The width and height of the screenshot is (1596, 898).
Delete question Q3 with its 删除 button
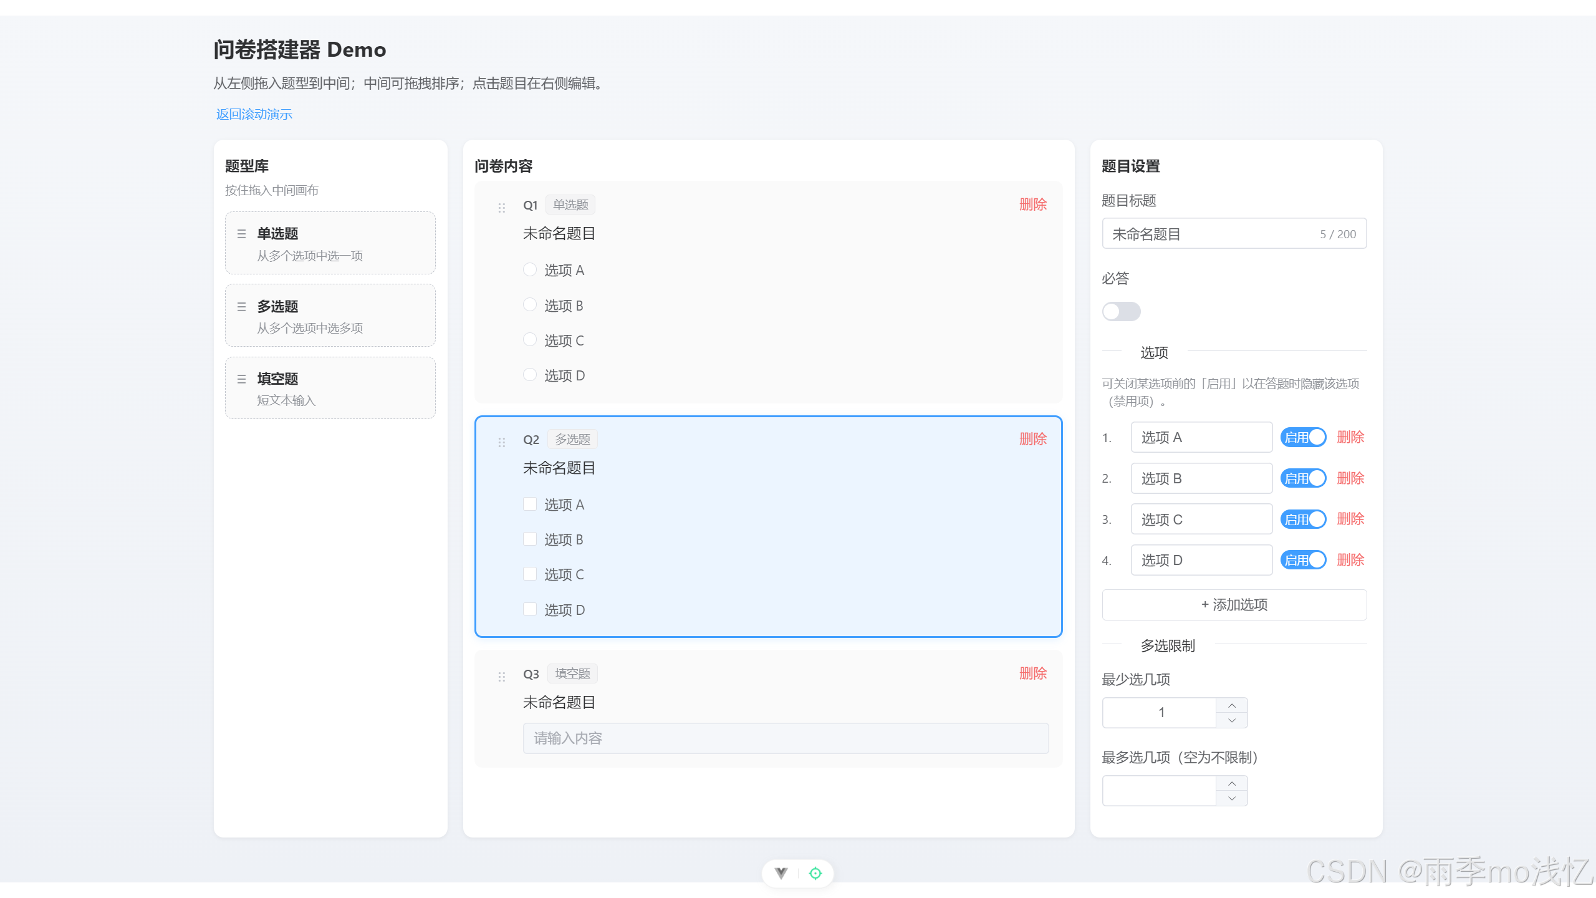(1032, 673)
